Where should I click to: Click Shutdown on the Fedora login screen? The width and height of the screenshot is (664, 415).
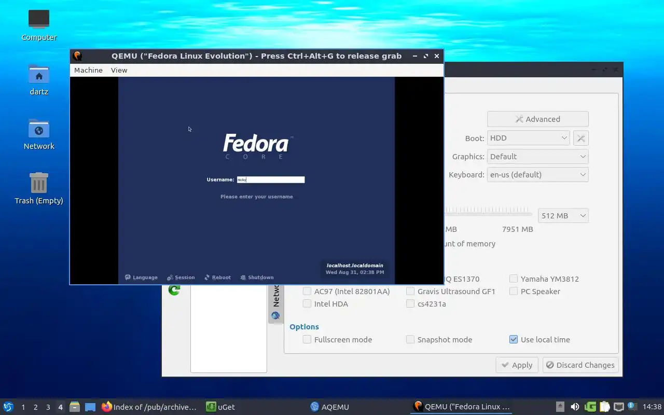coord(257,278)
